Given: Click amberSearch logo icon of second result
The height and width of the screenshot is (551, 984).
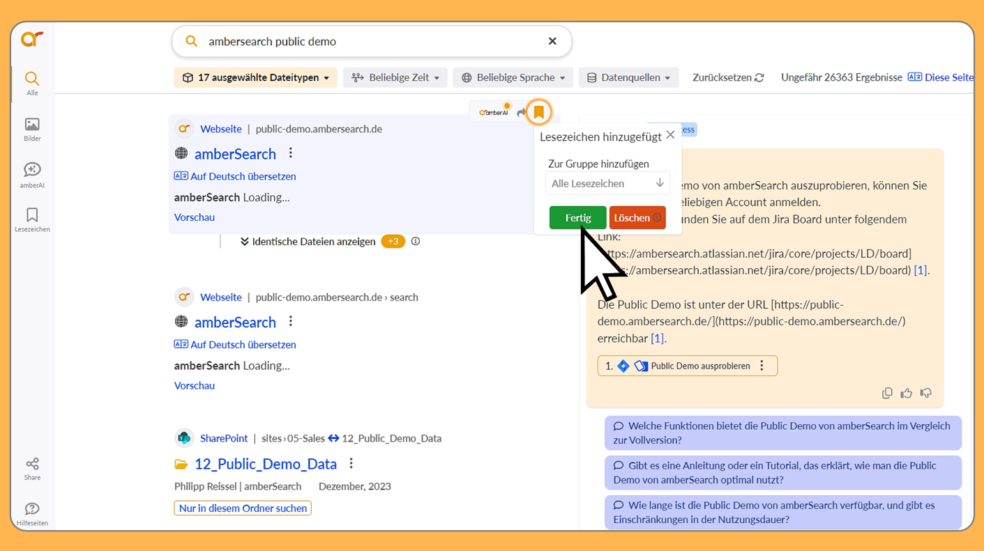Looking at the screenshot, I should [x=184, y=297].
